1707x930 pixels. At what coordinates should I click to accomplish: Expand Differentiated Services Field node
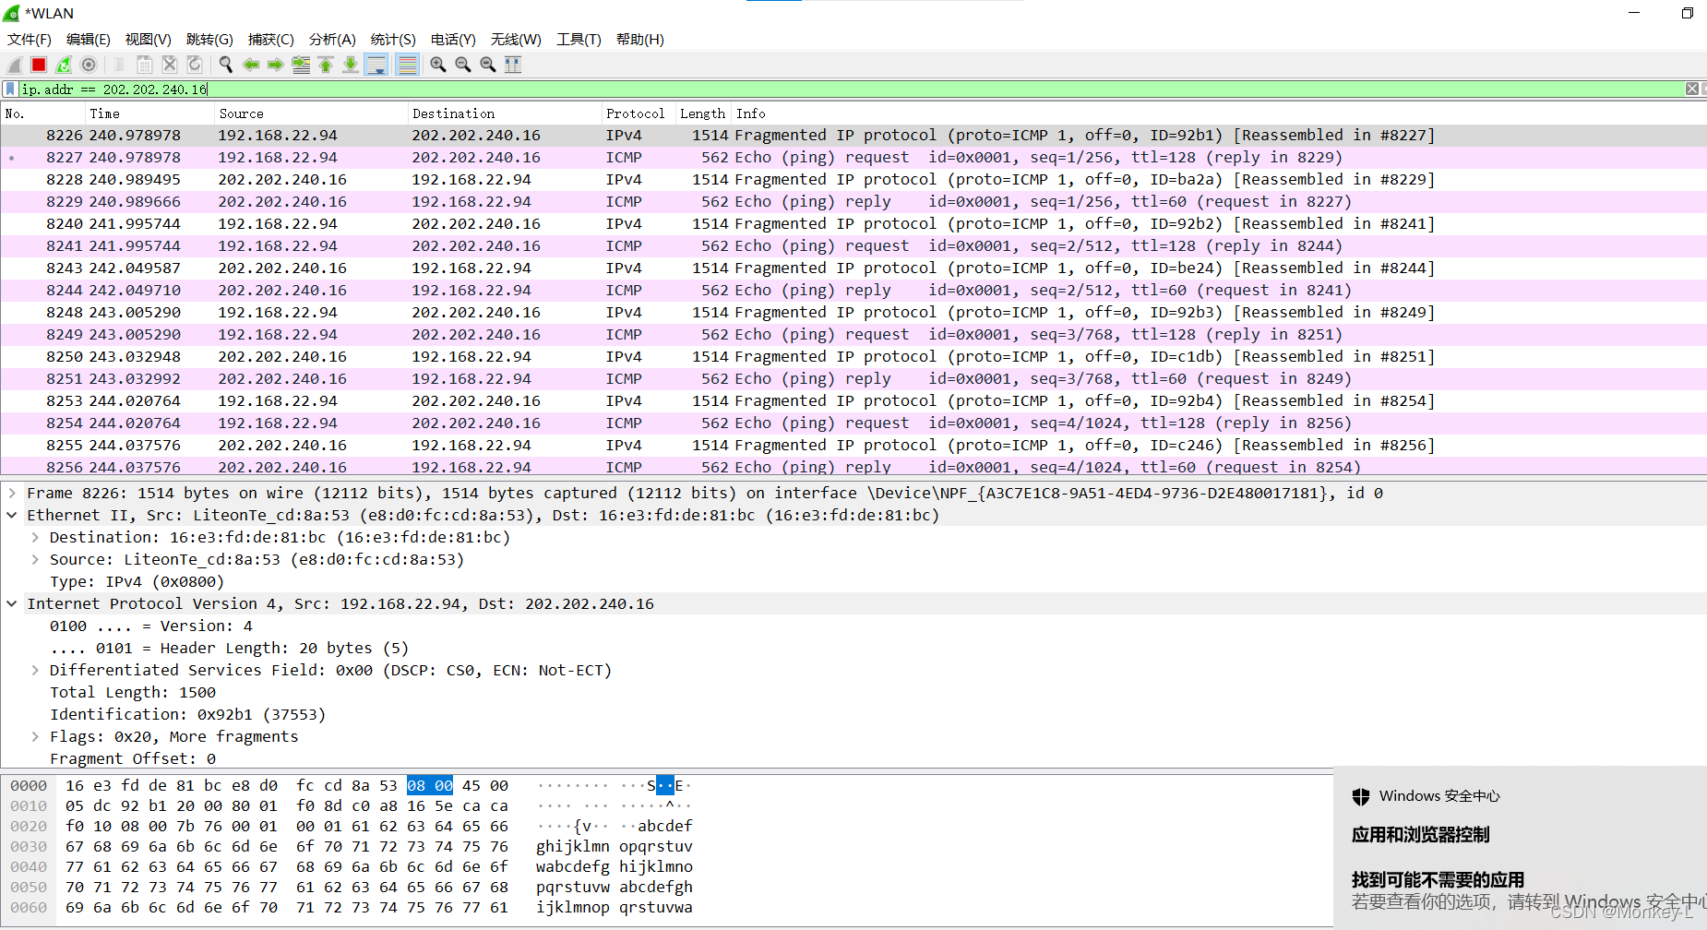coord(34,670)
